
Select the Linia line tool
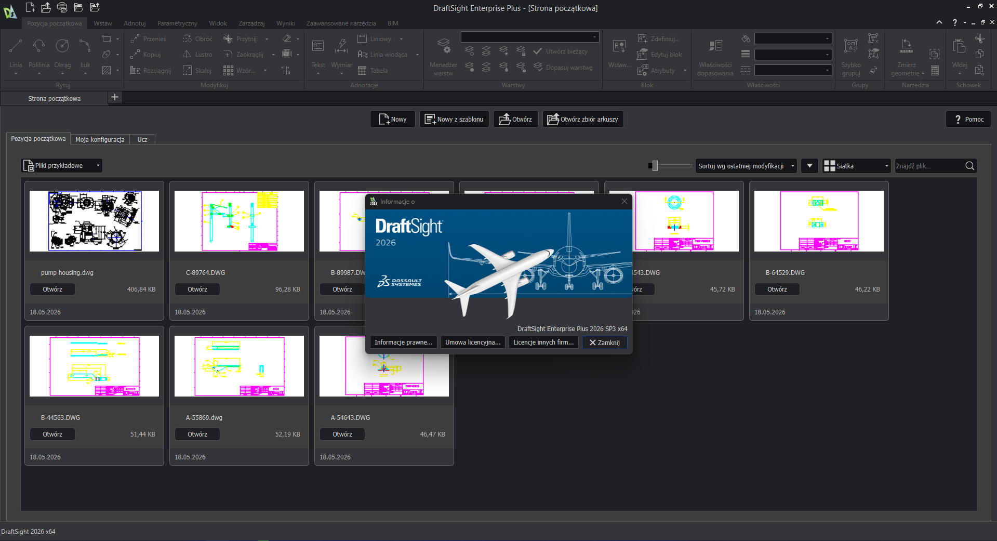tap(16, 53)
